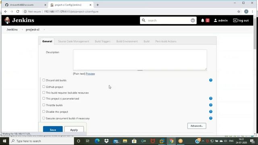Viewport: 258px width, 145px height.
Task: Click the admin user link
Action: [223, 21]
